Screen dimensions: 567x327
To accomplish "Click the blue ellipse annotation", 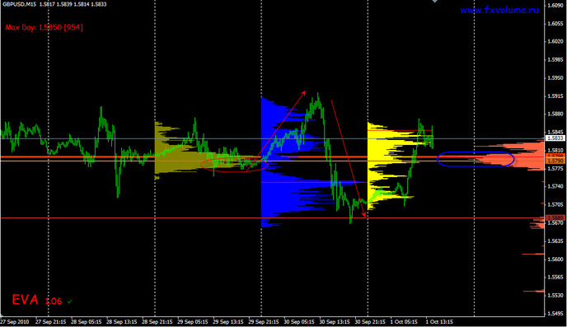I will (476, 159).
